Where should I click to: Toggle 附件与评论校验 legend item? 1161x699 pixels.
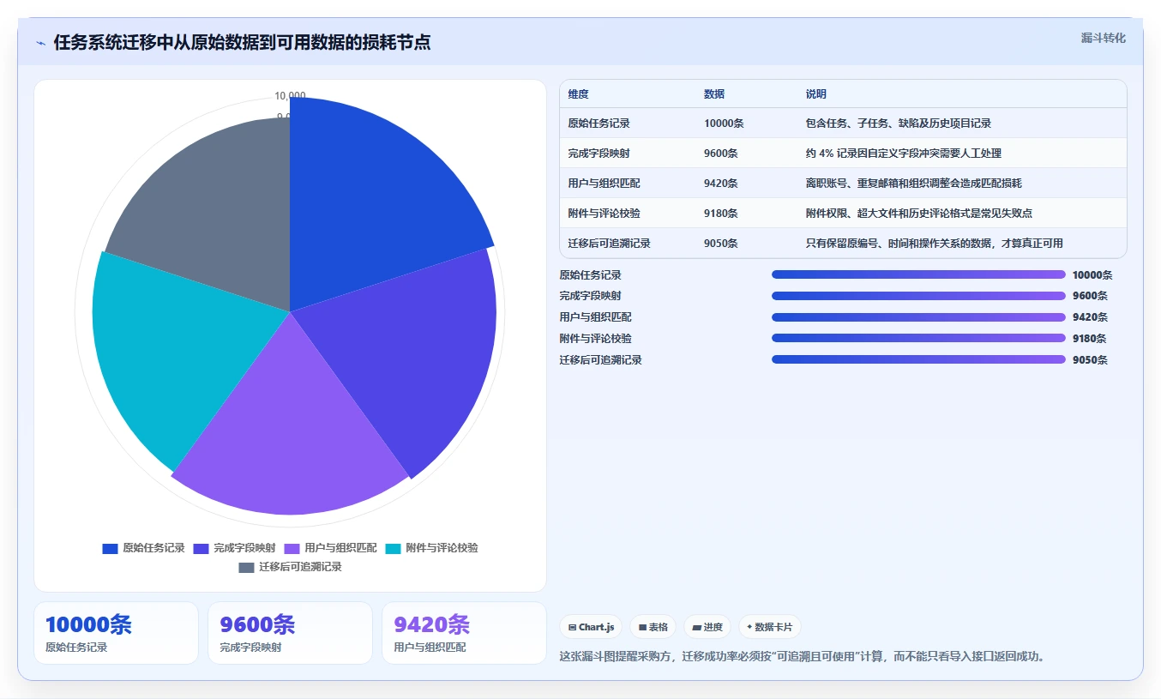tap(431, 548)
